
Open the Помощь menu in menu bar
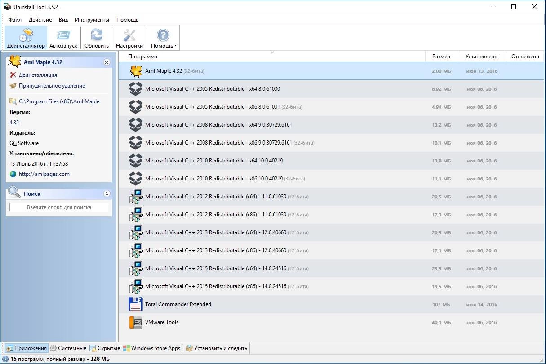point(127,20)
